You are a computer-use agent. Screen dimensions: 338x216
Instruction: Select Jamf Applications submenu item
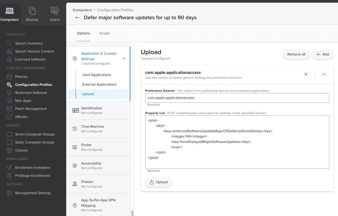[x=97, y=75]
